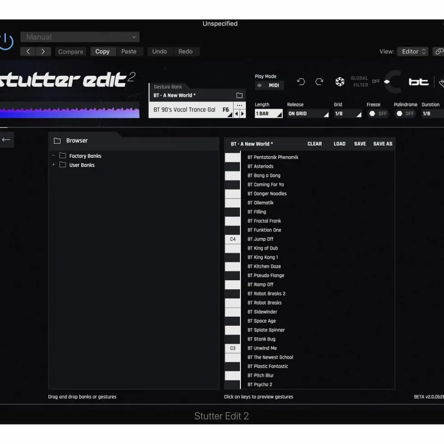
Task: Go to the previous preset arrow
Action: click(x=28, y=51)
